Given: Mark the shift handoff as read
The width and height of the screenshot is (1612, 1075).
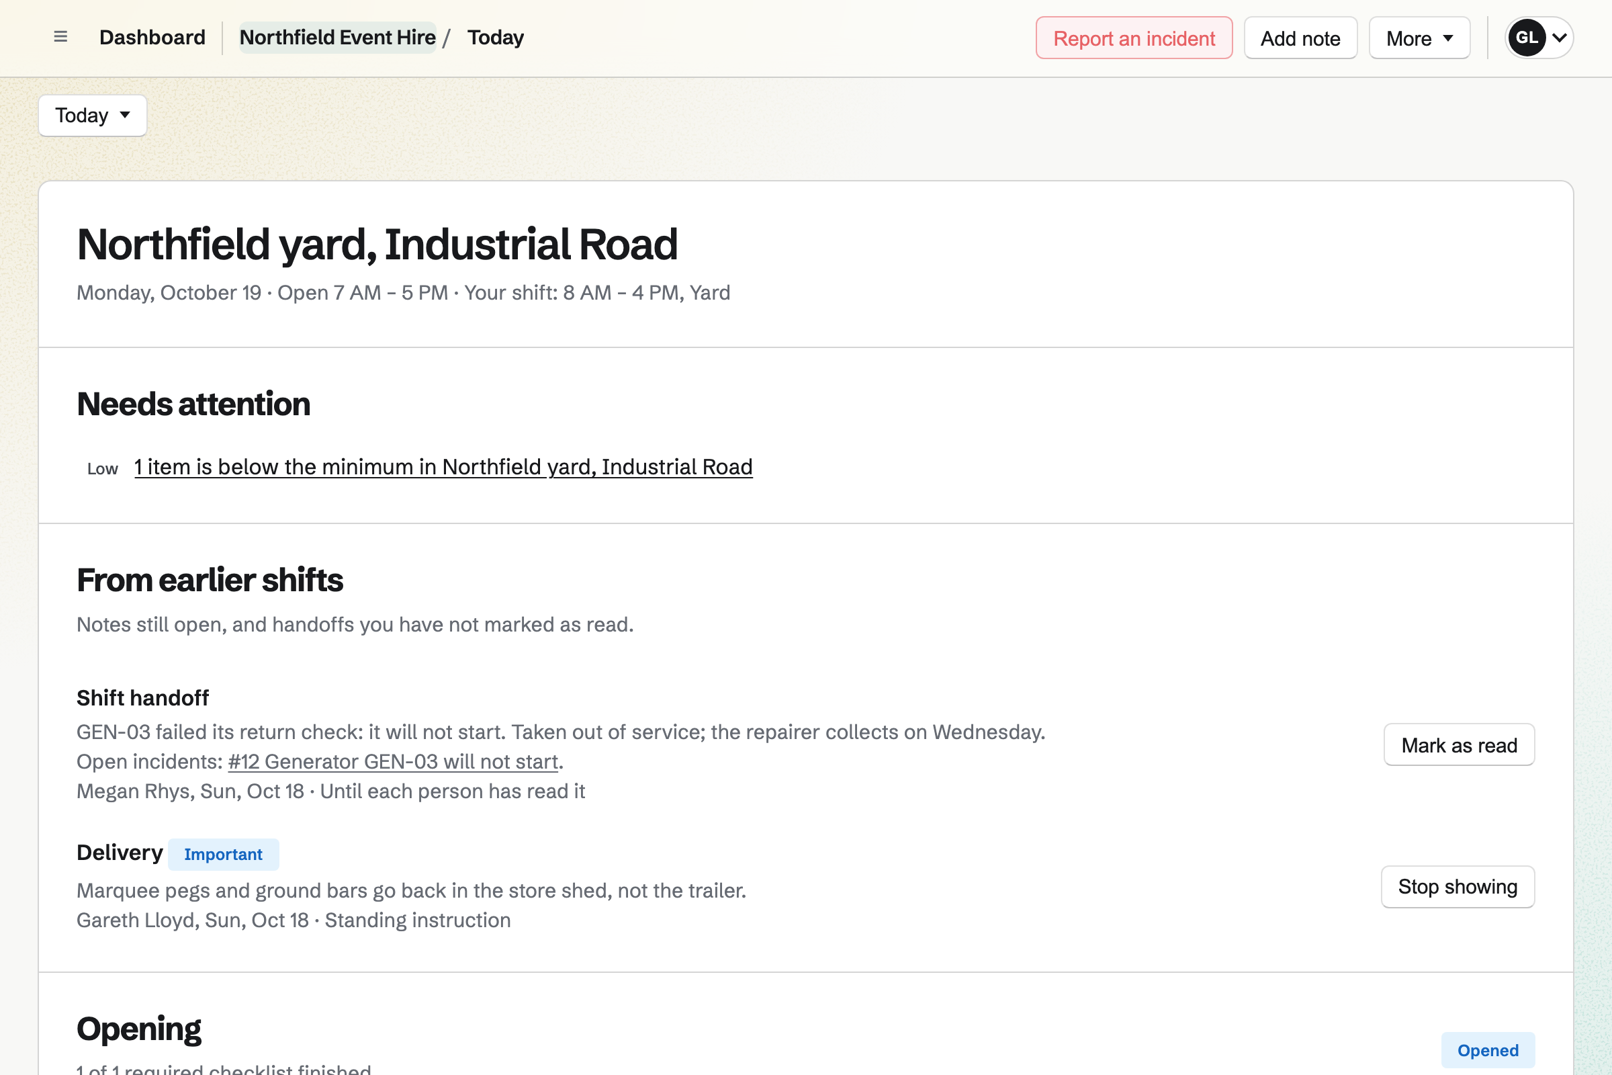Looking at the screenshot, I should click(1459, 744).
